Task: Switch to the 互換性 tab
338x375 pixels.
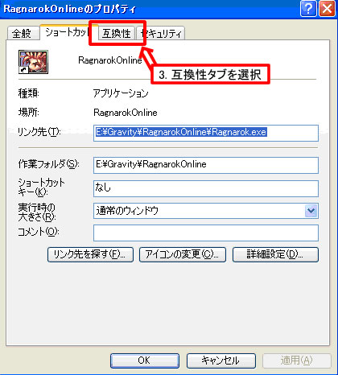Action: click(117, 33)
